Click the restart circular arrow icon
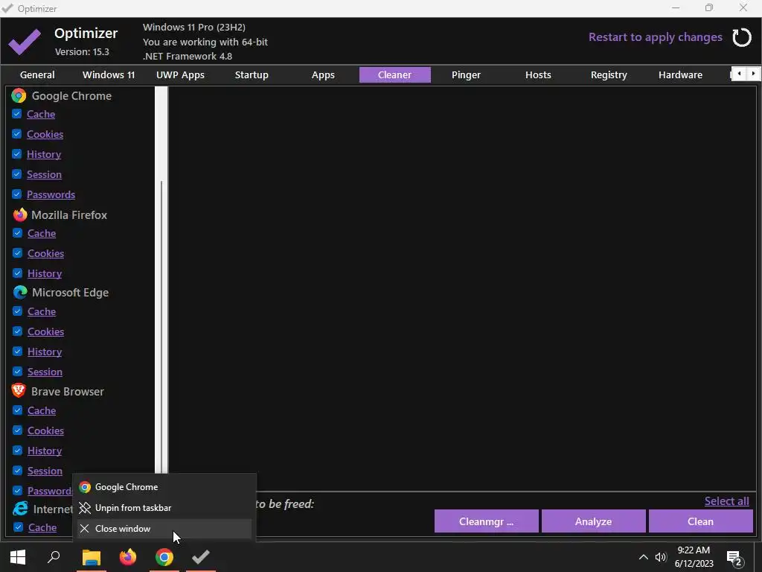 point(742,37)
